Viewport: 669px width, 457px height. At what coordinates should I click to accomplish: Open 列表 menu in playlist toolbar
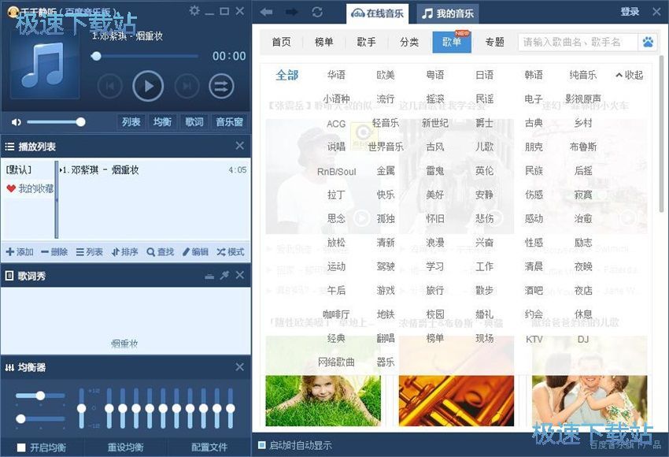89,252
